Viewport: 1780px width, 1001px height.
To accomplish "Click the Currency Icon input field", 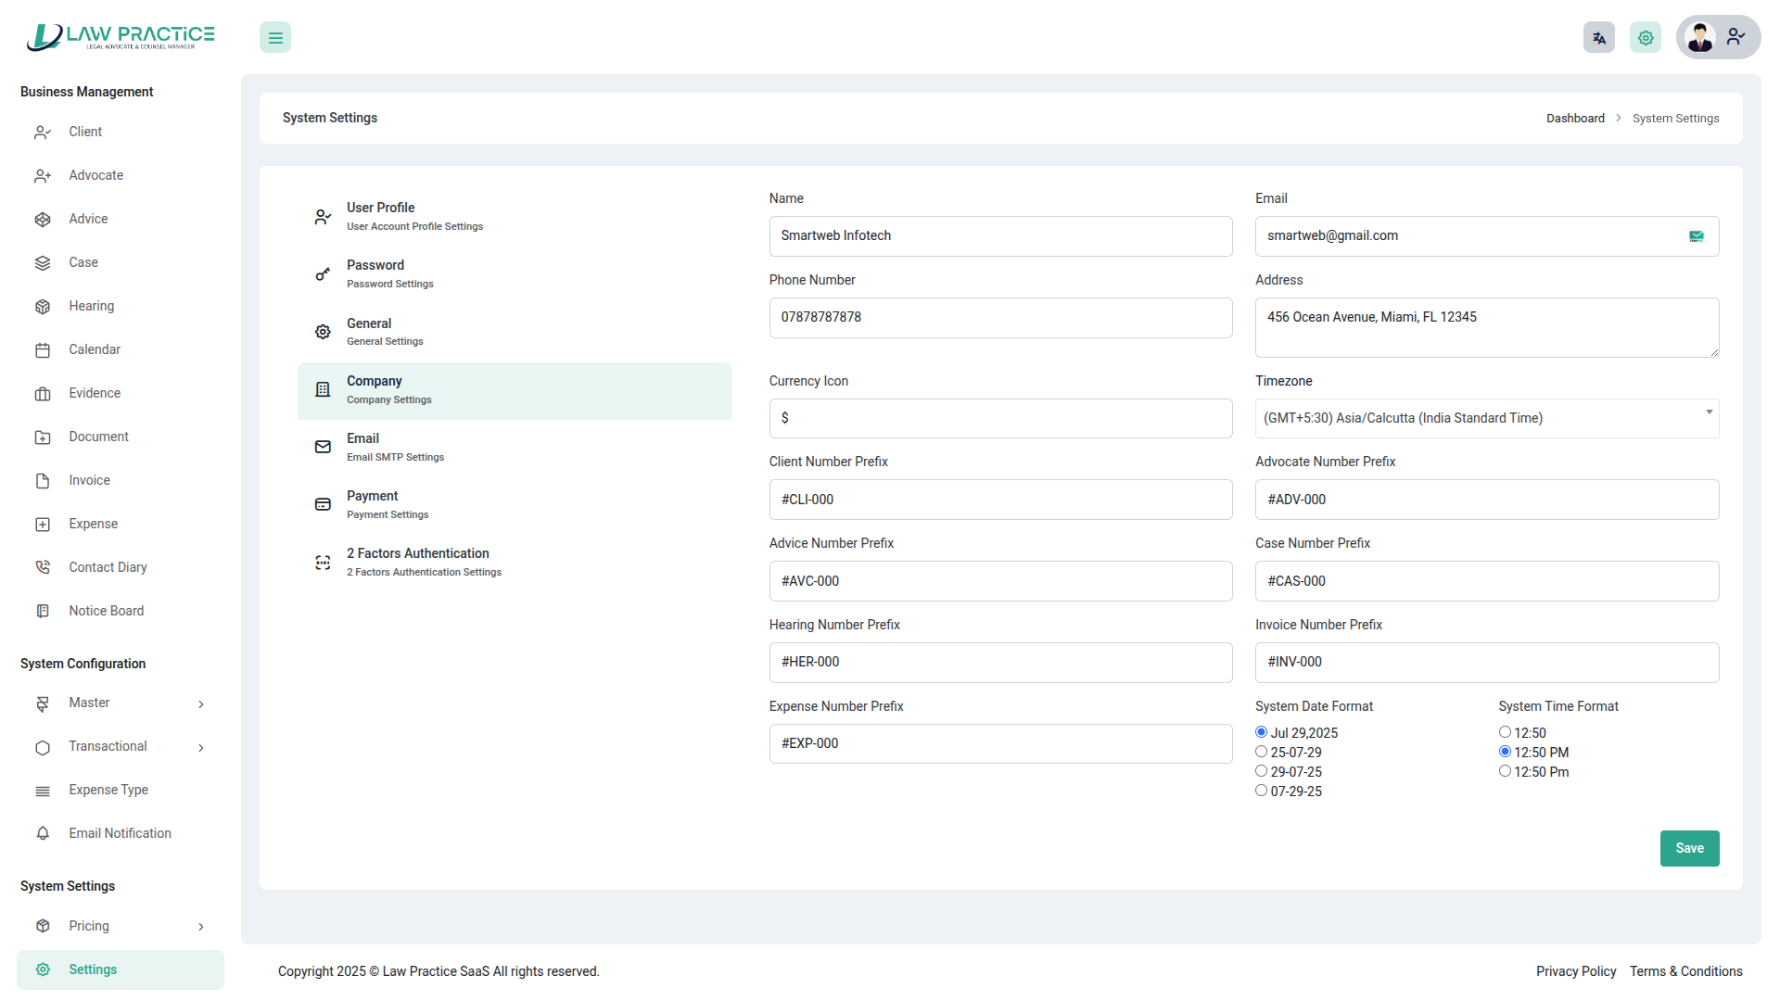I will click(x=1000, y=418).
